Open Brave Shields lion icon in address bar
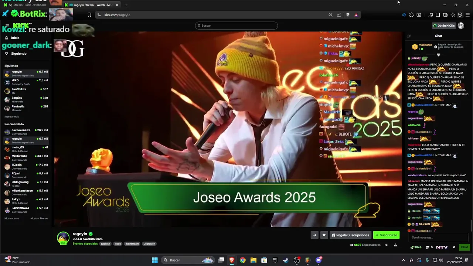Viewport: 473px width, 266px height. point(348,15)
